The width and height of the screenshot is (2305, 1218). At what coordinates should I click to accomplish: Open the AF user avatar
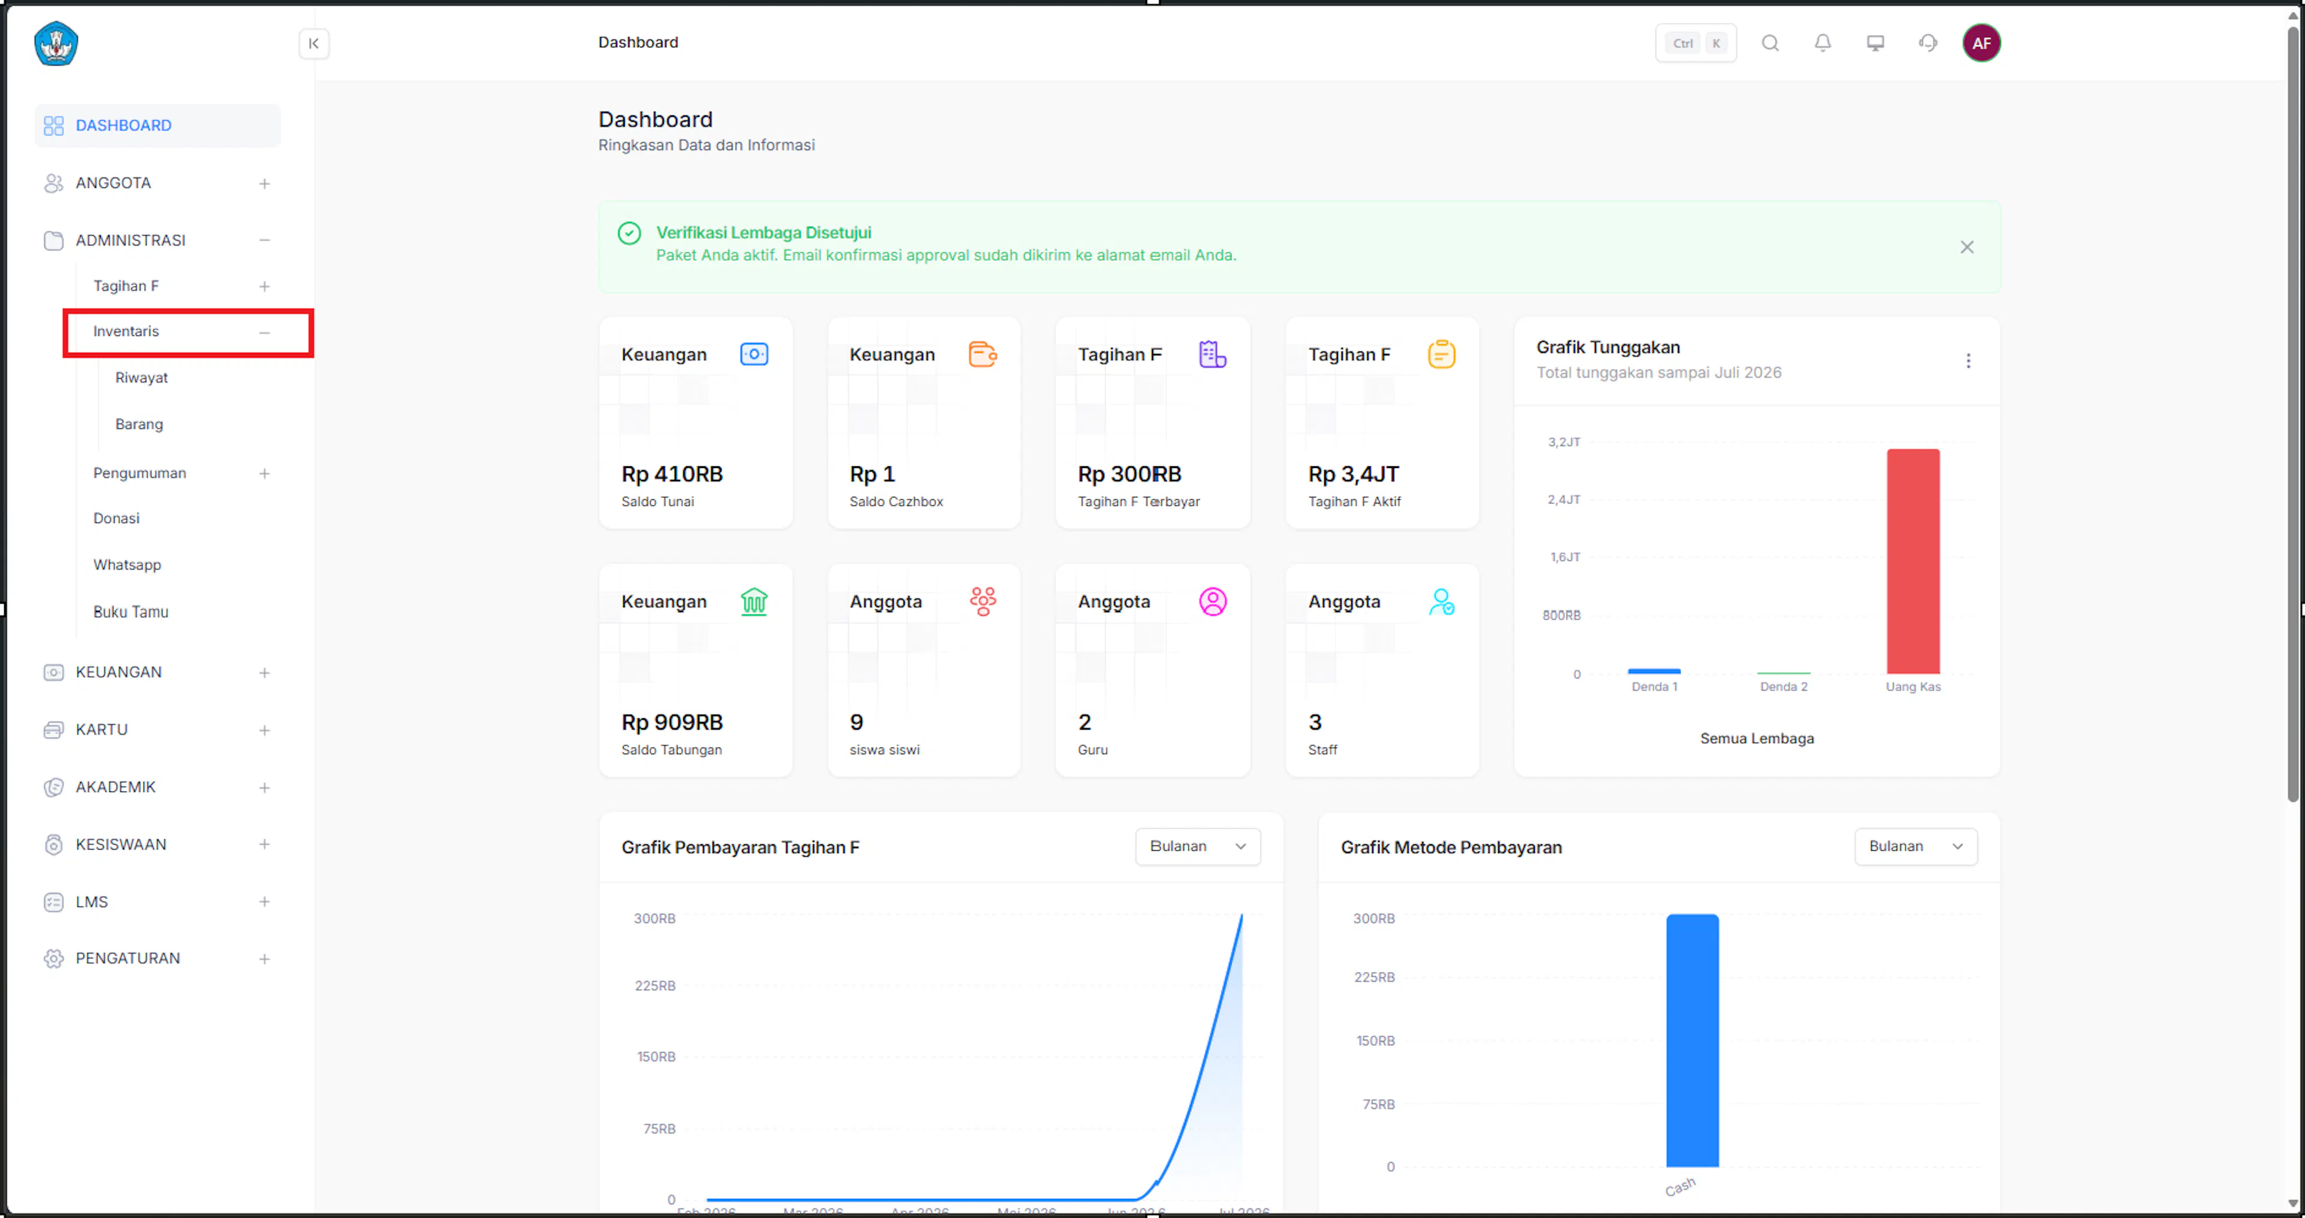click(1981, 43)
